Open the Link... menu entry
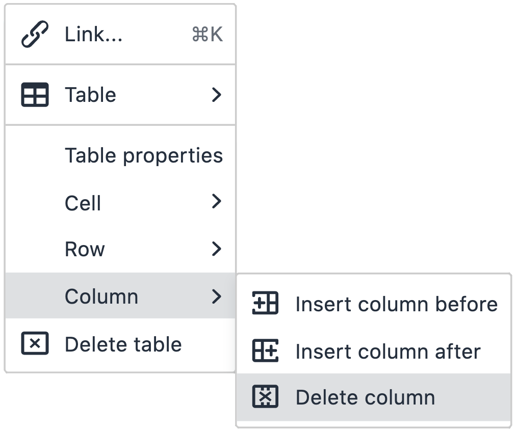Image resolution: width=516 pixels, height=431 pixels. click(120, 34)
